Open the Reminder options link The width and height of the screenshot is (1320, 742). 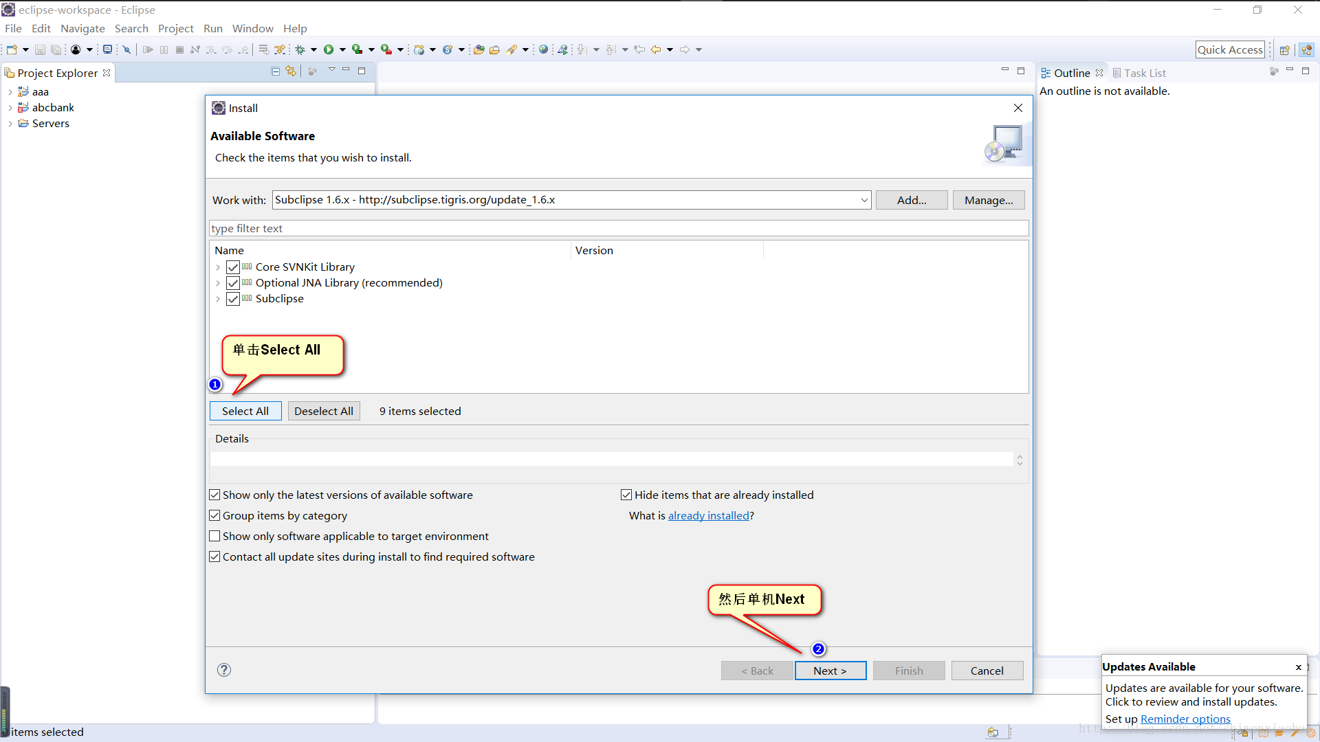point(1185,719)
